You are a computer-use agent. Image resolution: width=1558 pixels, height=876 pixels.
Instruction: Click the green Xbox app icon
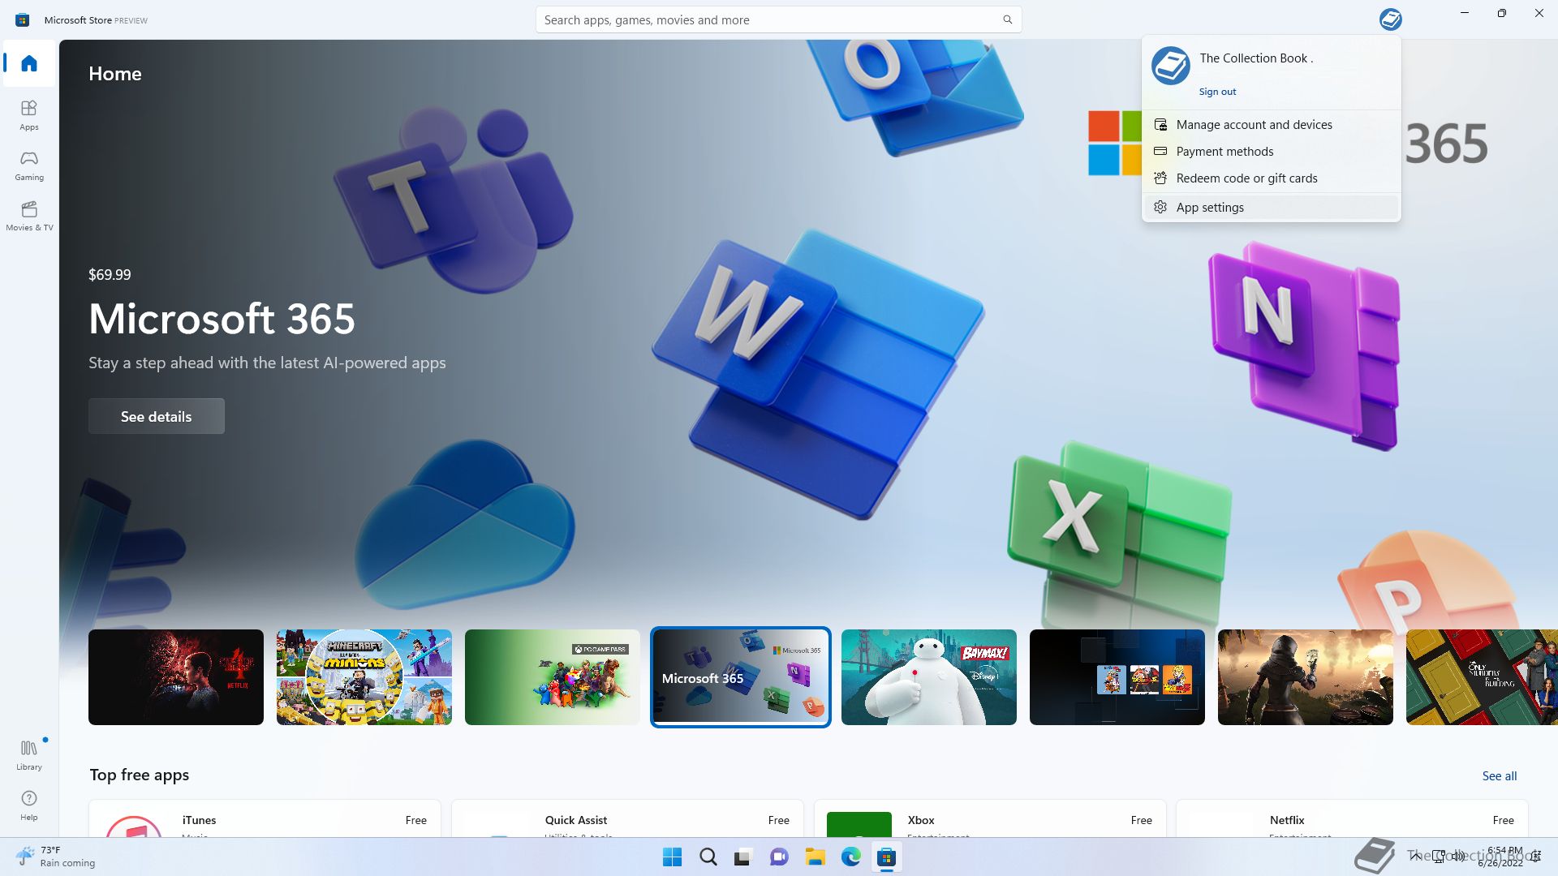point(859,824)
